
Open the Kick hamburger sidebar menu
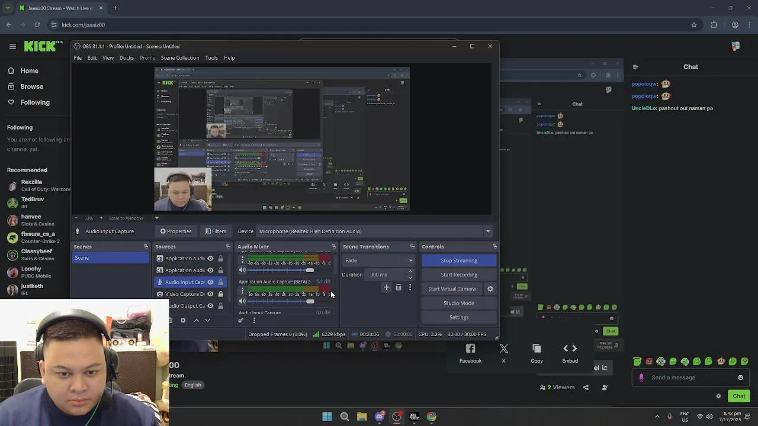pyautogui.click(x=12, y=46)
